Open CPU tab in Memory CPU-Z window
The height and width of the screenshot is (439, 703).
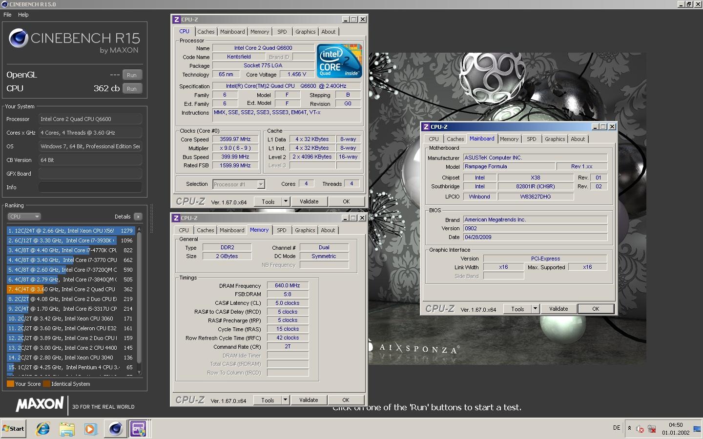click(x=184, y=230)
